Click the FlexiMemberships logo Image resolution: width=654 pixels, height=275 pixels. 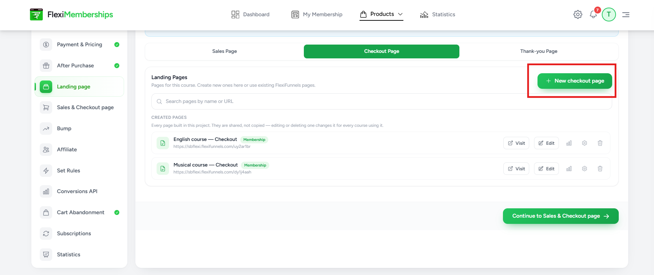click(72, 15)
